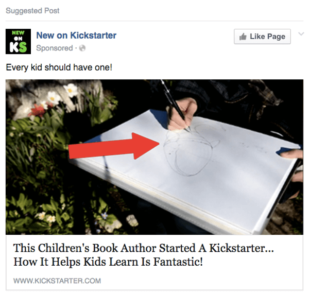Click the headline line How It Helps Kids Learn
309x294 pixels.
tap(108, 262)
